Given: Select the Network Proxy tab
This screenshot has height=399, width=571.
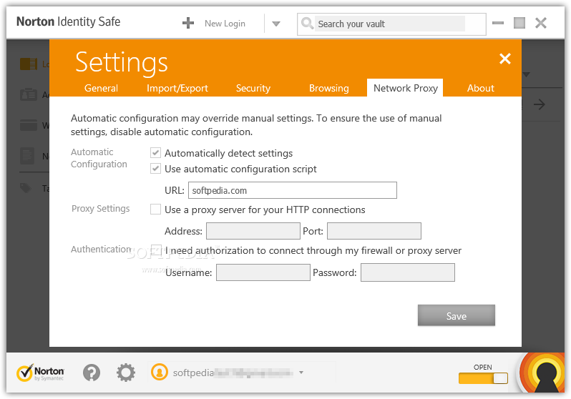Looking at the screenshot, I should tap(405, 88).
